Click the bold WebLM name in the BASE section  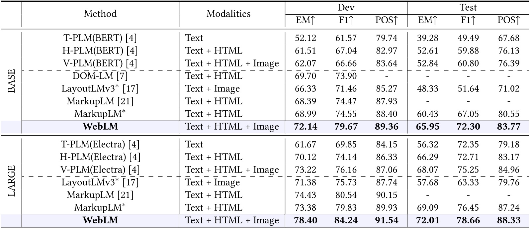click(x=100, y=127)
